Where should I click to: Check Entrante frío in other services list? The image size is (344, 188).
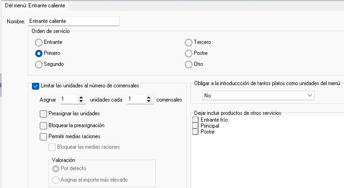pyautogui.click(x=195, y=120)
